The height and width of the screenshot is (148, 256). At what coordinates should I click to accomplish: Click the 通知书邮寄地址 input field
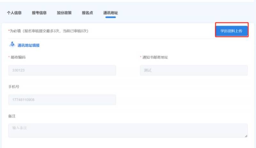194,70
